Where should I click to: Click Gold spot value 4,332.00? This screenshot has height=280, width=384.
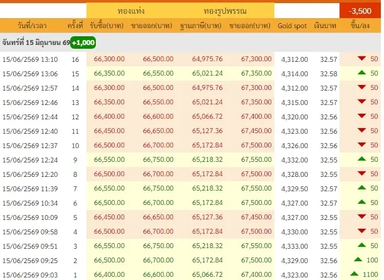(294, 160)
